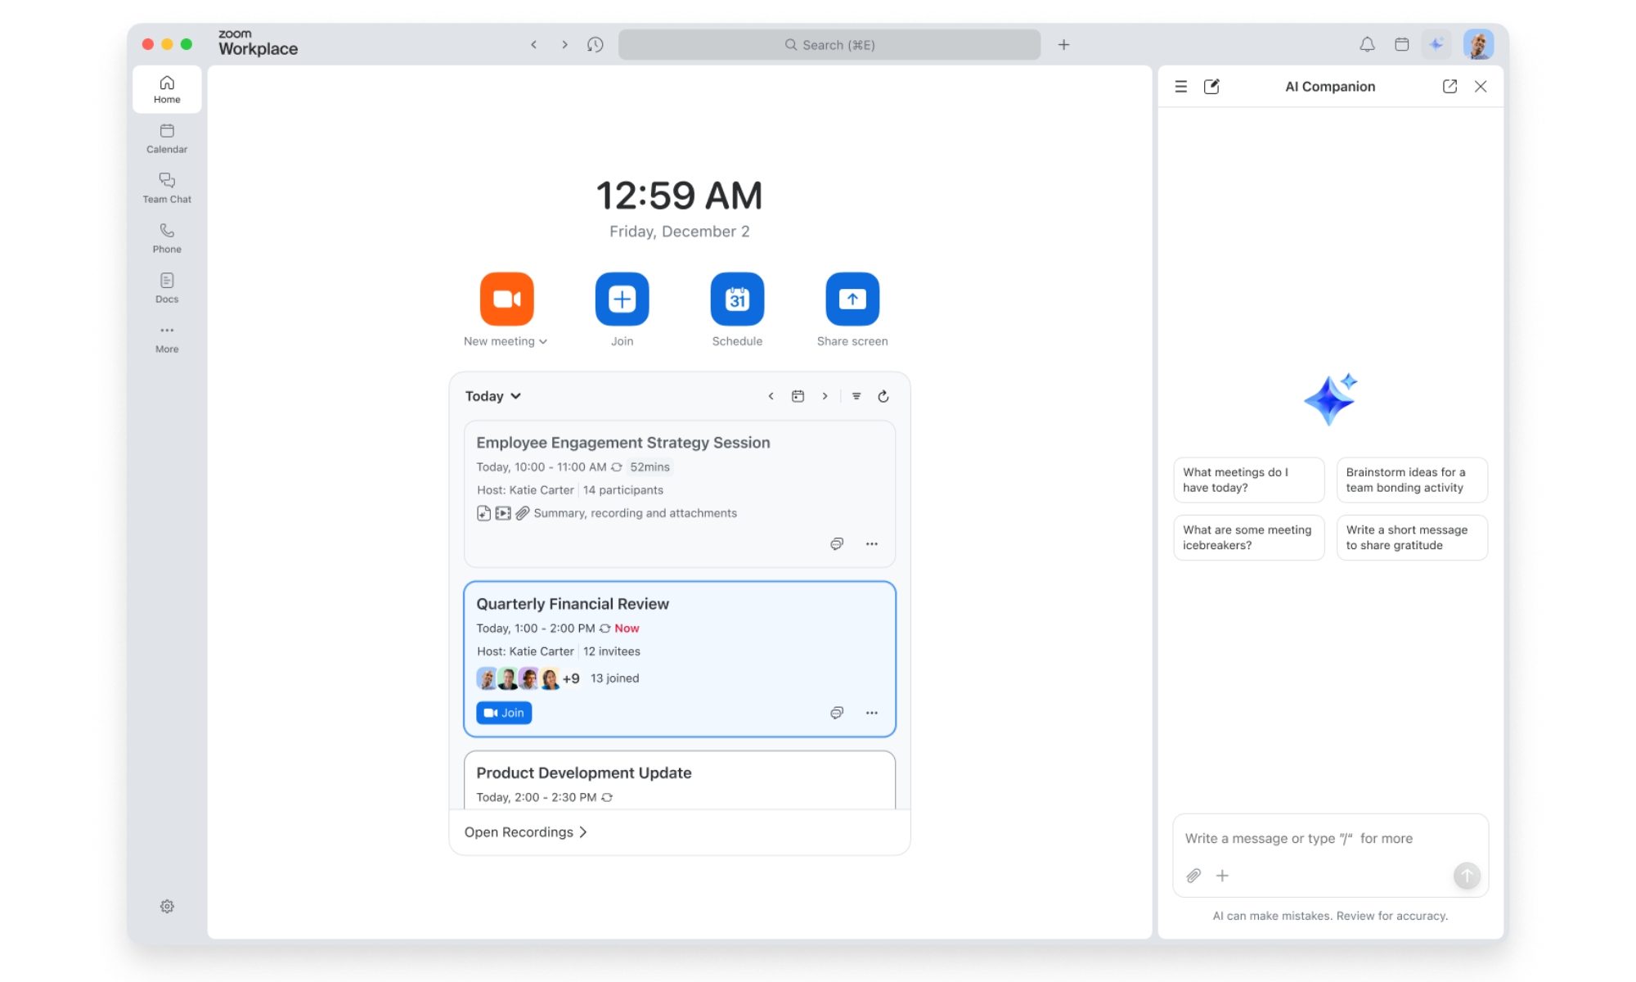Expand the Today date filter dropdown
Screen dimensions: 1636x982
pyautogui.click(x=492, y=395)
